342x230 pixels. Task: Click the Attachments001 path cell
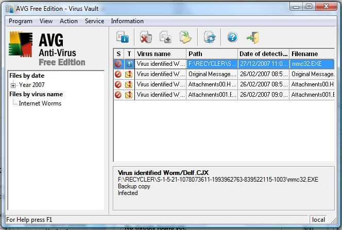212,95
